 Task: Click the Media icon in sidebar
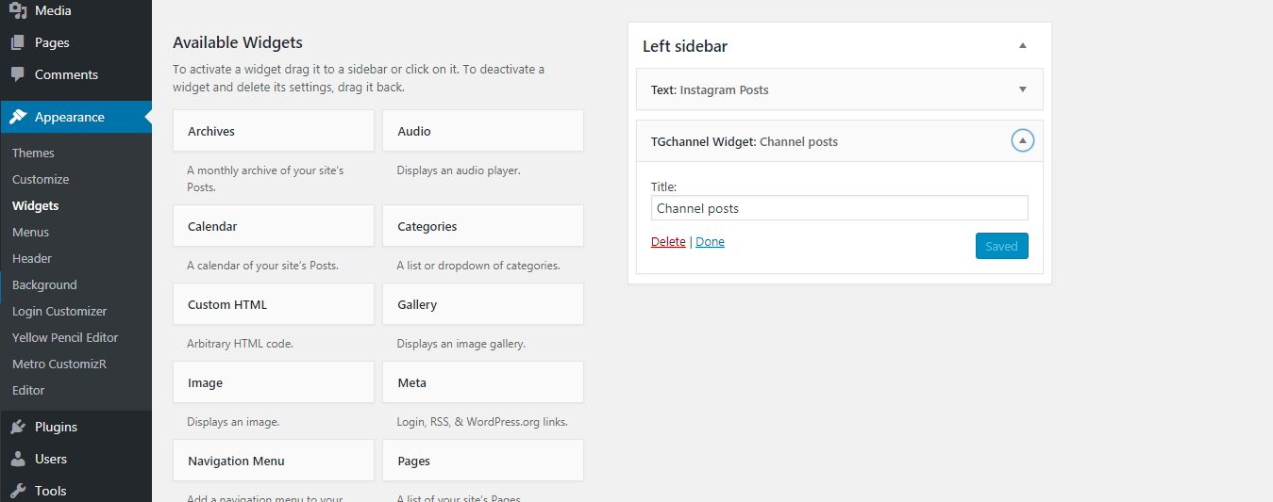point(18,11)
